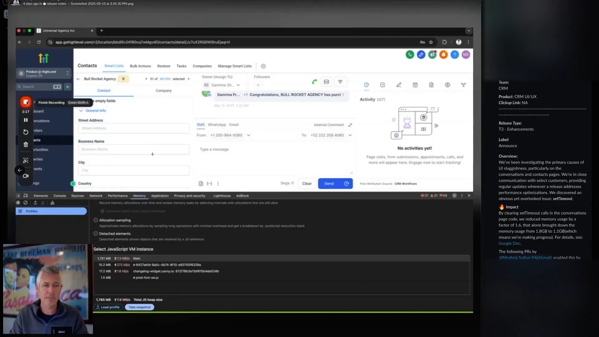Image resolution: width=599 pixels, height=337 pixels.
Task: Open DevTools Network tab
Action: pos(96,196)
